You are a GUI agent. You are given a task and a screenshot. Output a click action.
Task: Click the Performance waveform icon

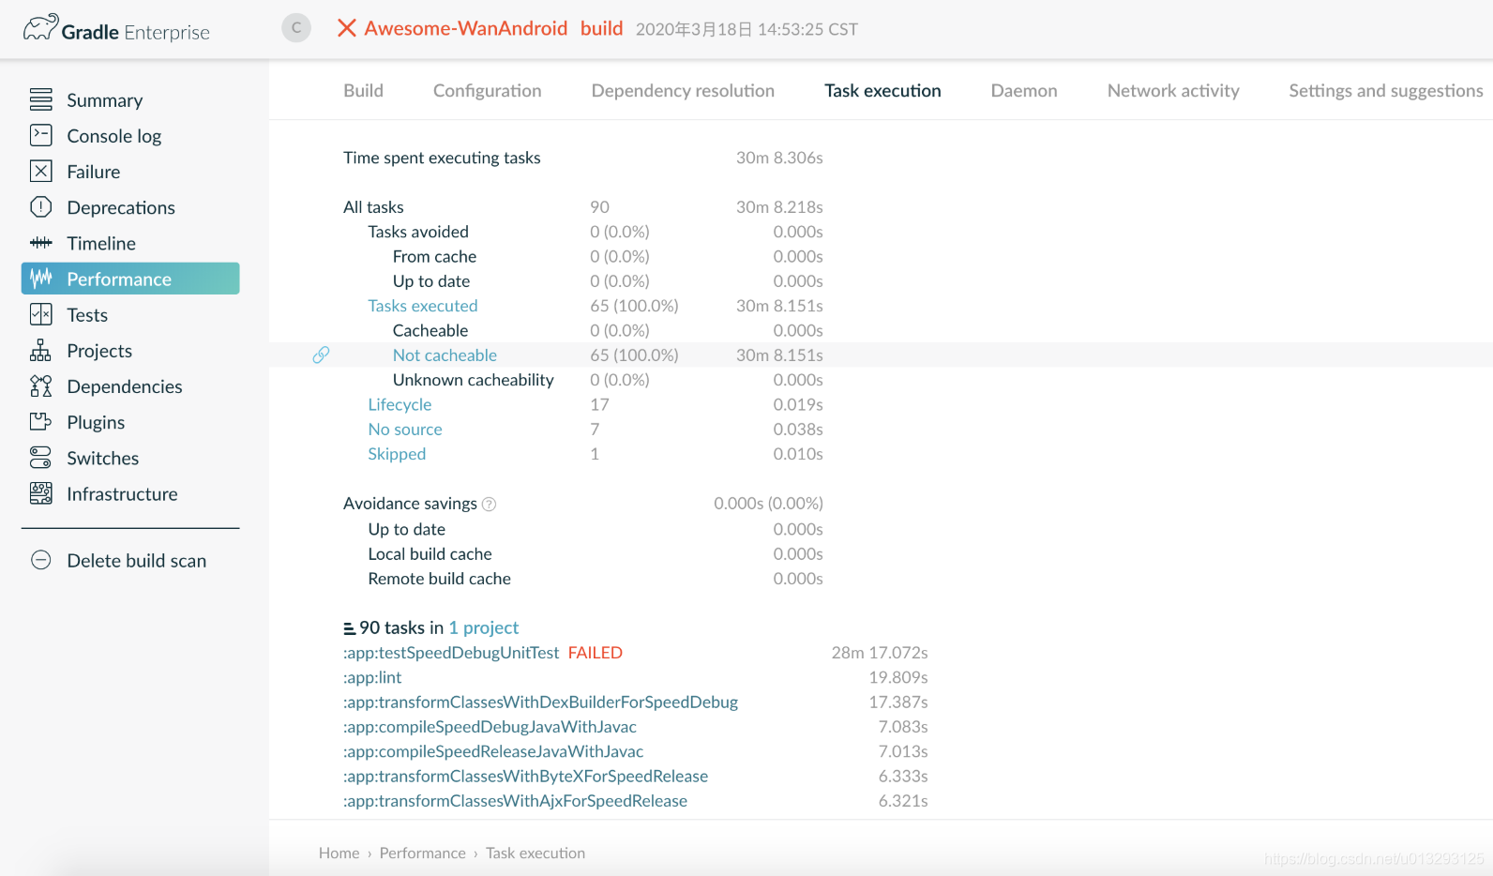pos(41,279)
